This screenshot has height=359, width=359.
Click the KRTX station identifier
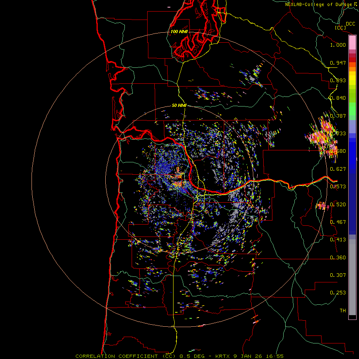(x=223, y=356)
